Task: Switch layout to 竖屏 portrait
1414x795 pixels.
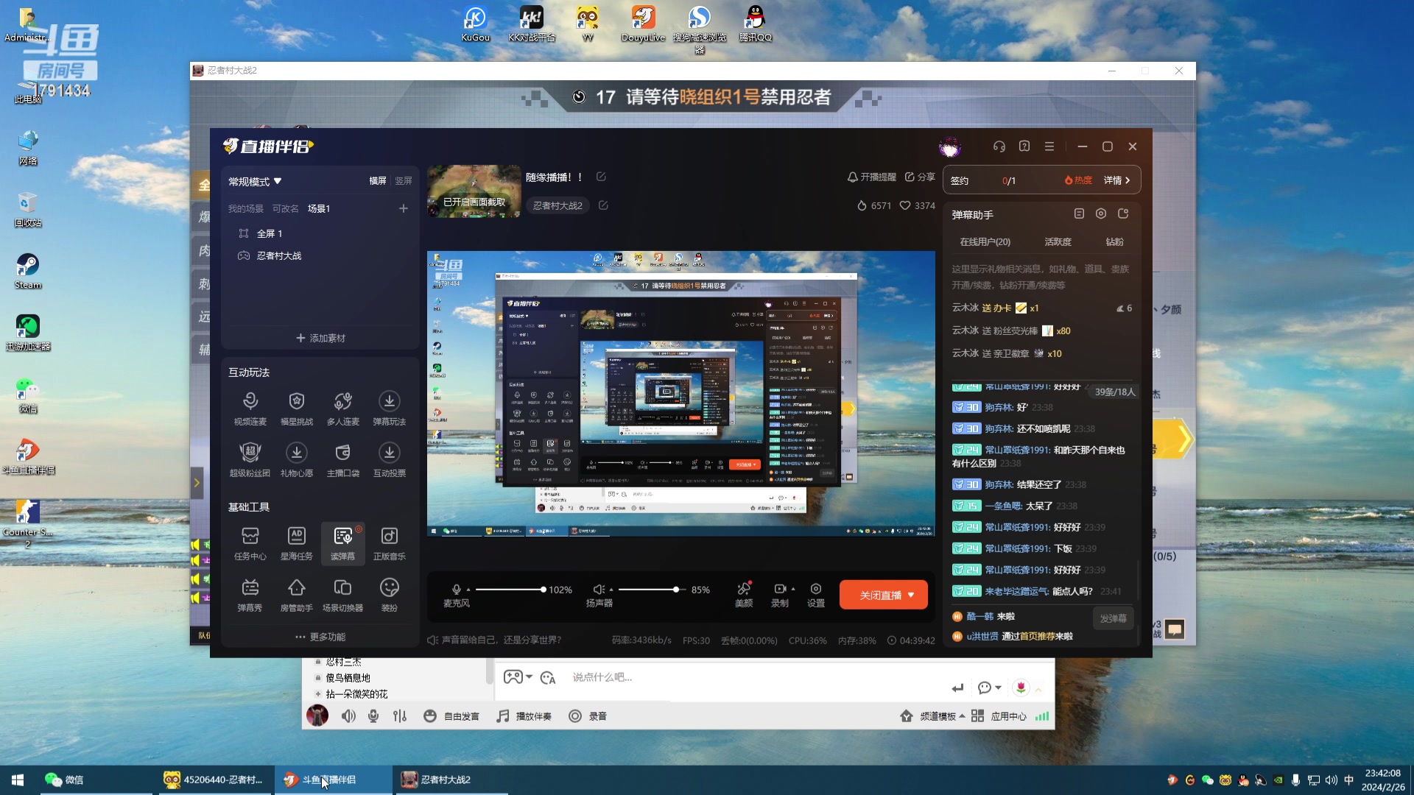Action: point(404,180)
